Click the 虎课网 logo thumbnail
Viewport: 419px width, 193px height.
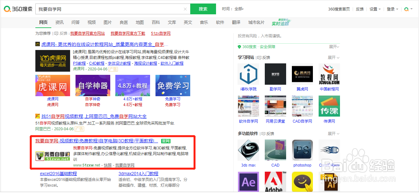pyautogui.click(x=53, y=60)
